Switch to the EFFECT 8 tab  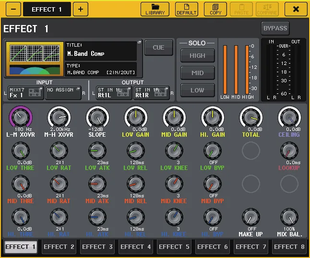tap(289, 247)
